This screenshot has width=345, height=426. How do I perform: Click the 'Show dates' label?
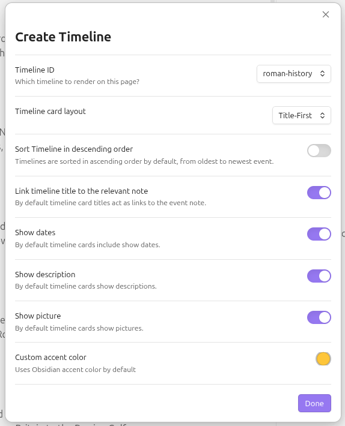pyautogui.click(x=35, y=233)
